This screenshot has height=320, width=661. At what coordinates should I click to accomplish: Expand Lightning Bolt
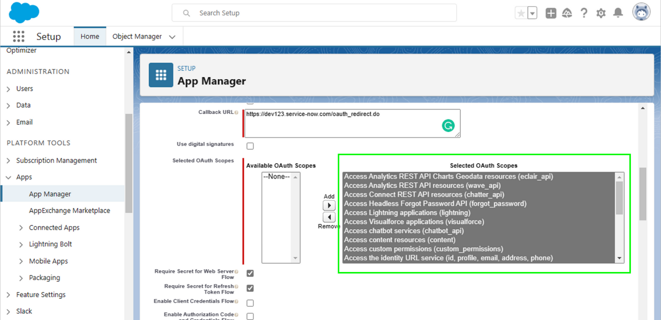point(21,244)
